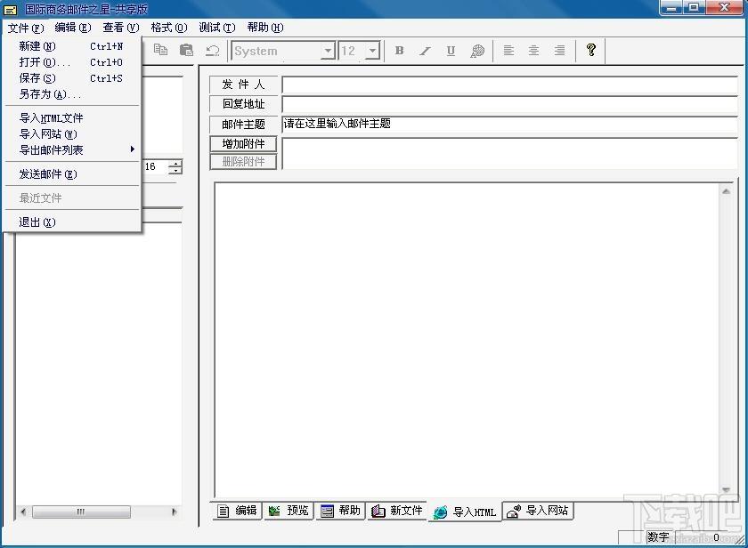Choose 退出 from the file menu
Viewport: 748px width, 548px height.
coord(71,222)
